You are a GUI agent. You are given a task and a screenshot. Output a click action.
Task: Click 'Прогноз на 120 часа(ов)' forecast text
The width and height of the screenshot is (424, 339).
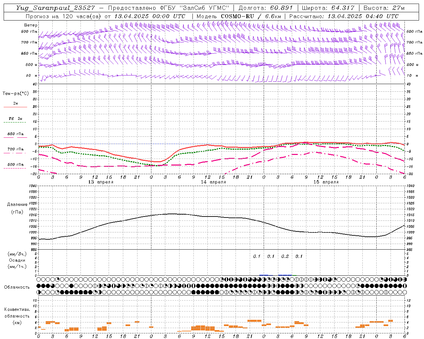tap(64, 16)
